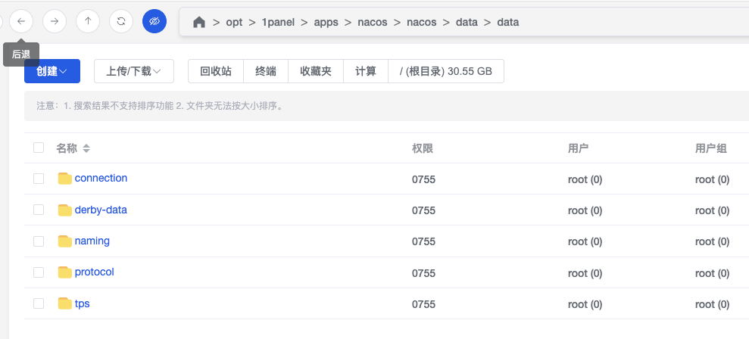Jump to 1panel in breadcrumb path
This screenshot has height=339, width=749.
[x=278, y=22]
